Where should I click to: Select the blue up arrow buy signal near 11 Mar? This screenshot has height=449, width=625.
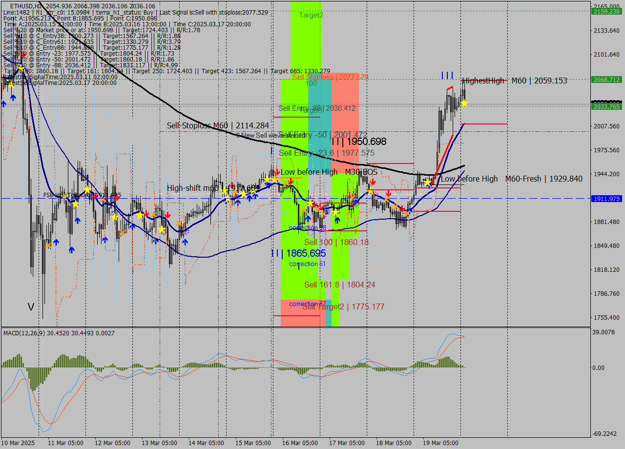pos(57,242)
